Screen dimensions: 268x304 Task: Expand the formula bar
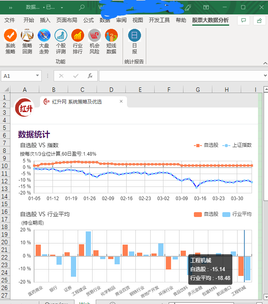click(x=265, y=76)
